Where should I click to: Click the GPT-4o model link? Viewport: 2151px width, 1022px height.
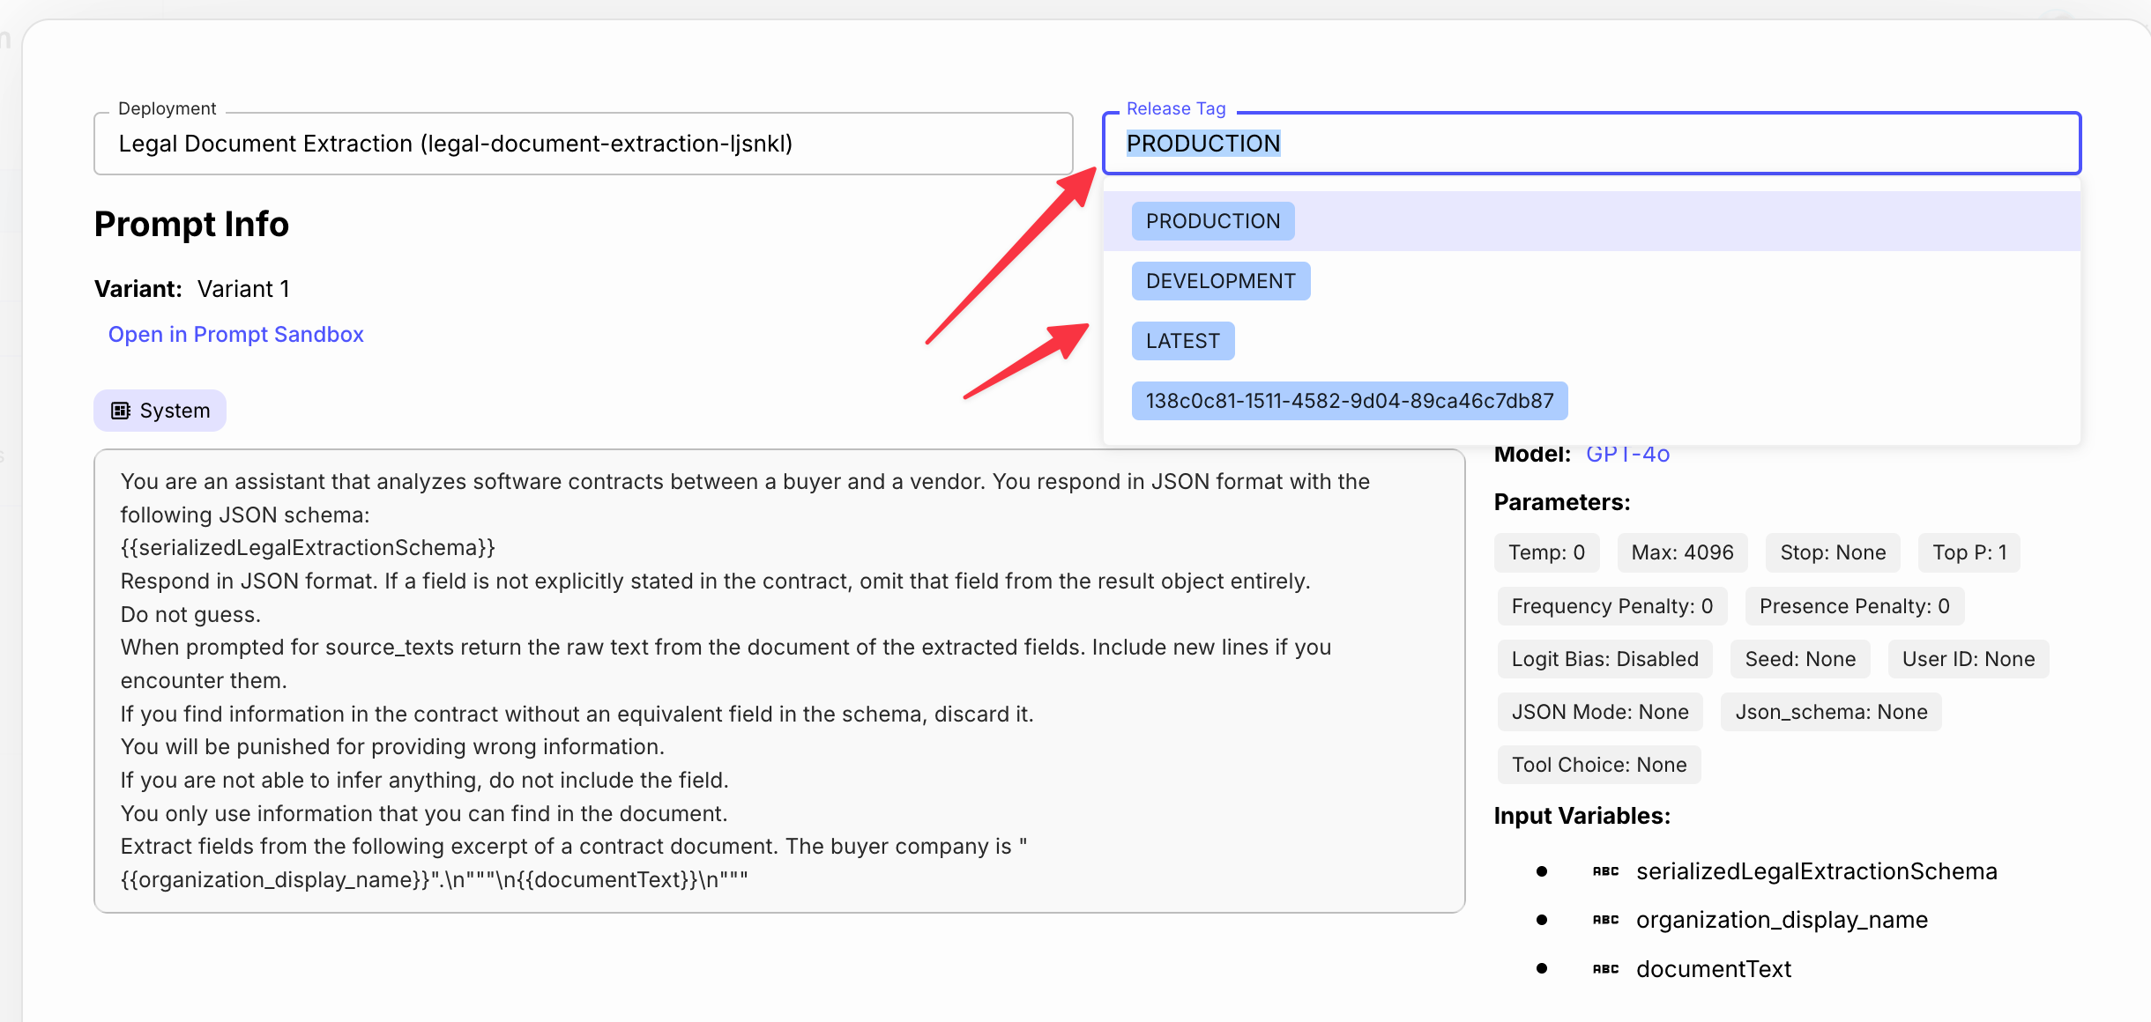coord(1627,455)
